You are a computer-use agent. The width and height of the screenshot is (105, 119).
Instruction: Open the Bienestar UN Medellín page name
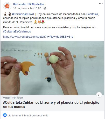pos(29,4)
